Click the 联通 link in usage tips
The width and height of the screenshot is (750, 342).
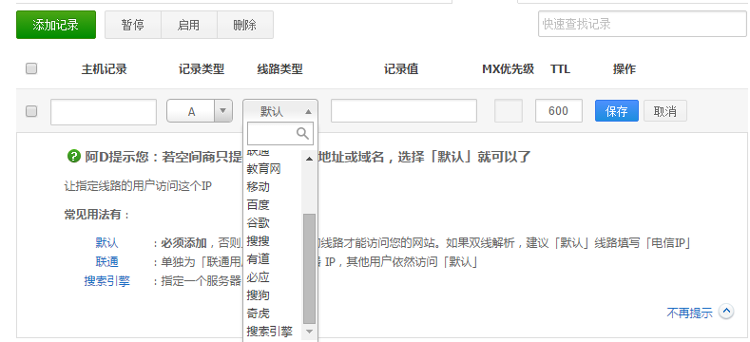point(106,262)
